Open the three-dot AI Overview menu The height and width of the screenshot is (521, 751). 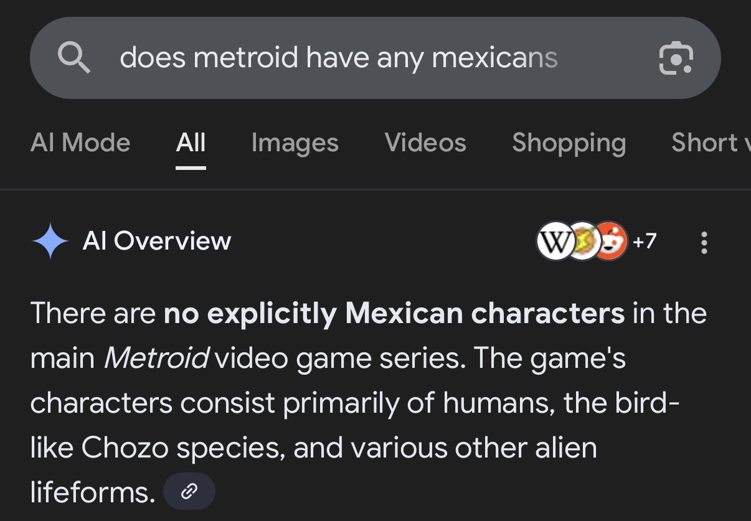[704, 242]
